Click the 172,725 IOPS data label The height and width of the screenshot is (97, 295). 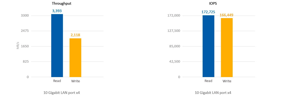click(209, 12)
